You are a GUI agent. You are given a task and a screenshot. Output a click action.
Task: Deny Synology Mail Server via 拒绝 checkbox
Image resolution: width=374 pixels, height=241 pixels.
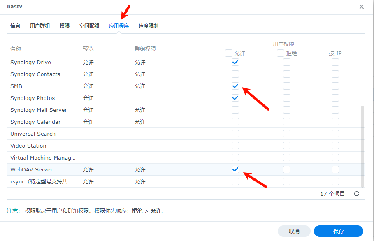(287, 110)
